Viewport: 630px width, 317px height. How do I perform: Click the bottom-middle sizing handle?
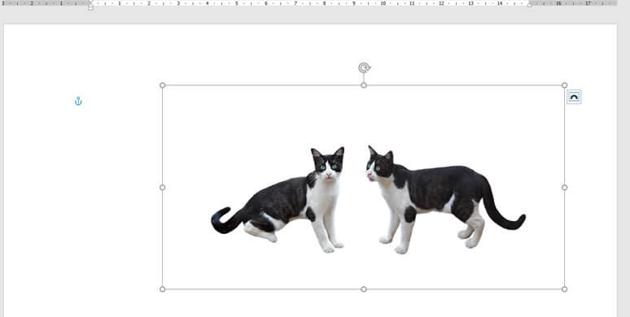[x=364, y=289]
